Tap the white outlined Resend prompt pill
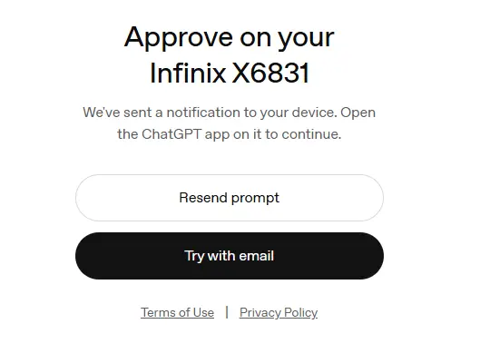Screen dimensions: 480x363 click(x=230, y=198)
